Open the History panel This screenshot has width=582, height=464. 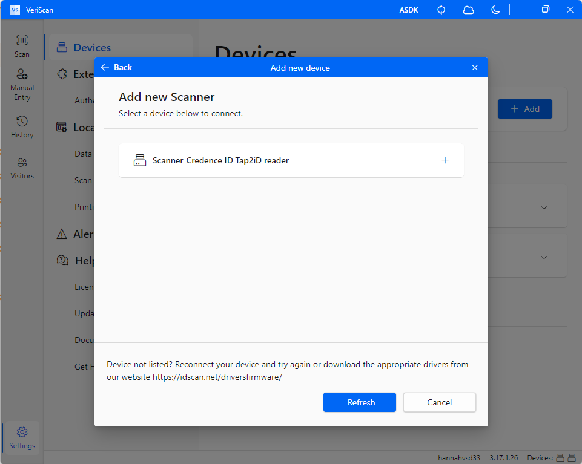[x=21, y=127]
